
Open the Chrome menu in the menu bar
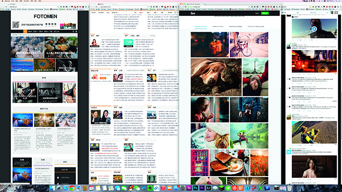click(x=8, y=1)
